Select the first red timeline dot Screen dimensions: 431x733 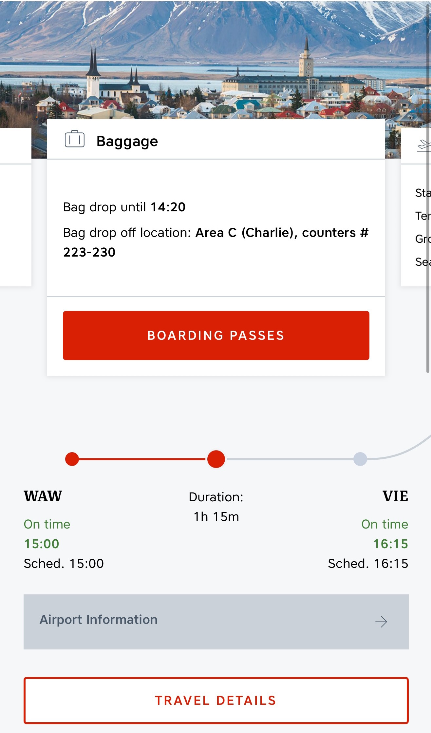point(72,459)
